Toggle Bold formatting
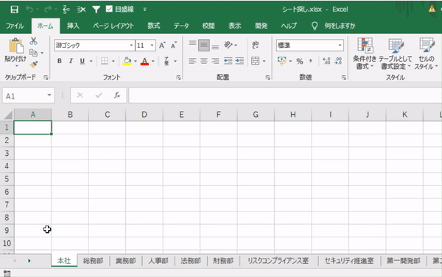This screenshot has width=442, height=277. tap(59, 61)
